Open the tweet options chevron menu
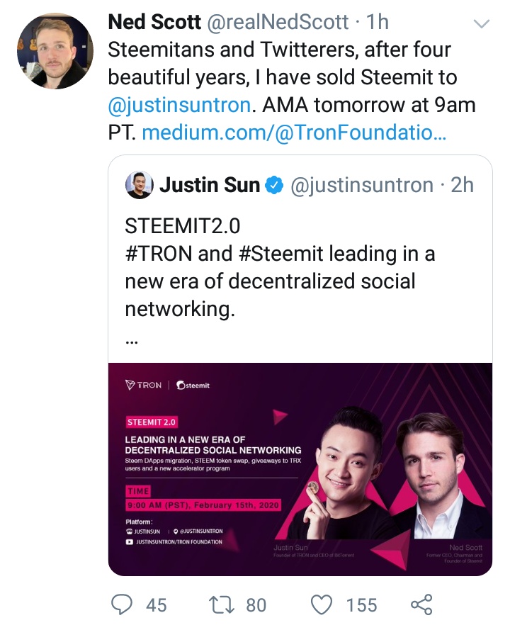The width and height of the screenshot is (510, 630). [x=482, y=24]
